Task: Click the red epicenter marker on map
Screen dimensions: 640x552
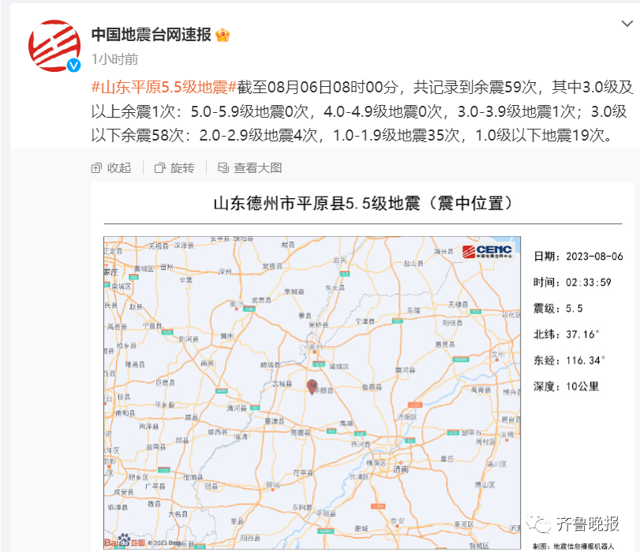Action: click(312, 385)
